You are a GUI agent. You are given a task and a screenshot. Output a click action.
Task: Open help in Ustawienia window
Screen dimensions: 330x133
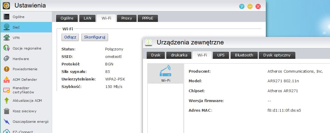[242, 7]
